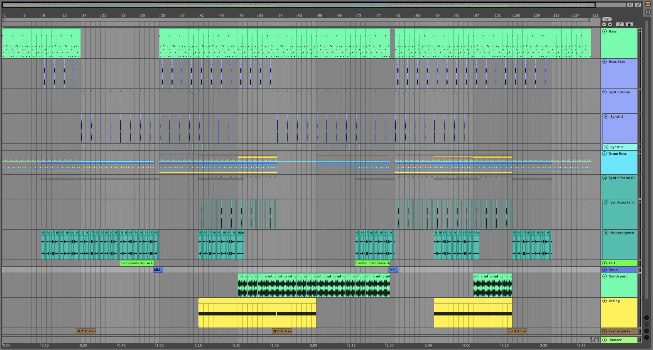653x350 pixels.
Task: Click bar 113 in the beat-time ruler
Action: click(x=556, y=16)
